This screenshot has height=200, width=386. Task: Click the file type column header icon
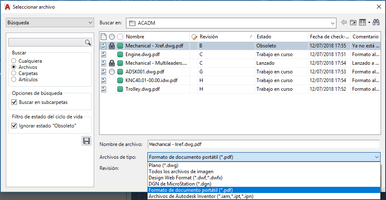pyautogui.click(x=104, y=37)
